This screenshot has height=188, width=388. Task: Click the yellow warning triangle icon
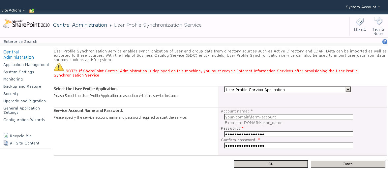[x=59, y=67]
